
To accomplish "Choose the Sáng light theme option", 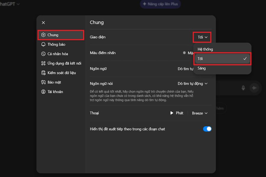I will pos(202,68).
